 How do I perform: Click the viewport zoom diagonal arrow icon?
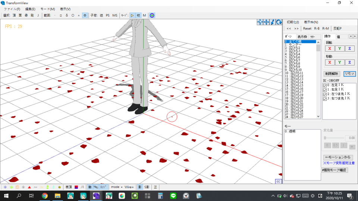272,22
